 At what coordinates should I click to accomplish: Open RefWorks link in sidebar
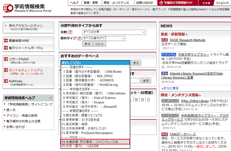(16, 81)
